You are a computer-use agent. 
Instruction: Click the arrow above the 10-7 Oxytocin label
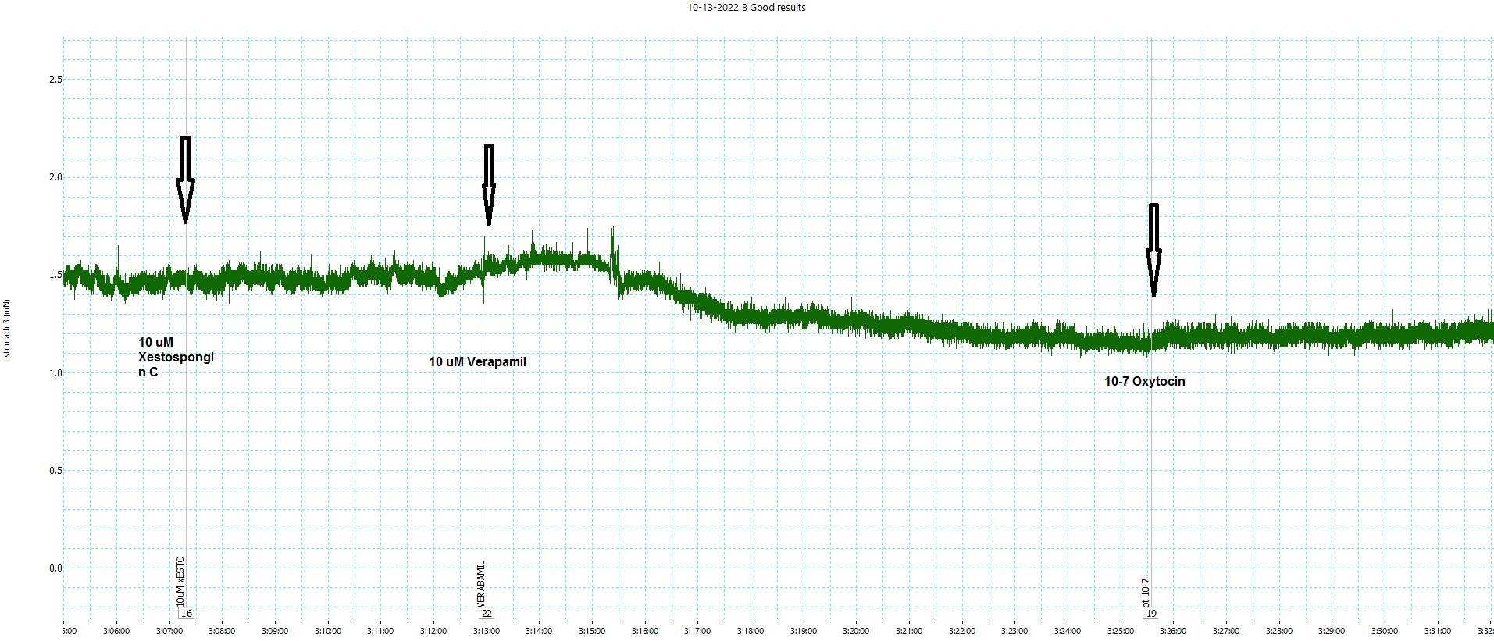[1153, 250]
